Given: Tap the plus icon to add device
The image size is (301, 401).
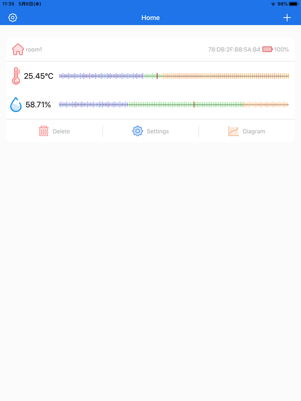Looking at the screenshot, I should tap(287, 18).
